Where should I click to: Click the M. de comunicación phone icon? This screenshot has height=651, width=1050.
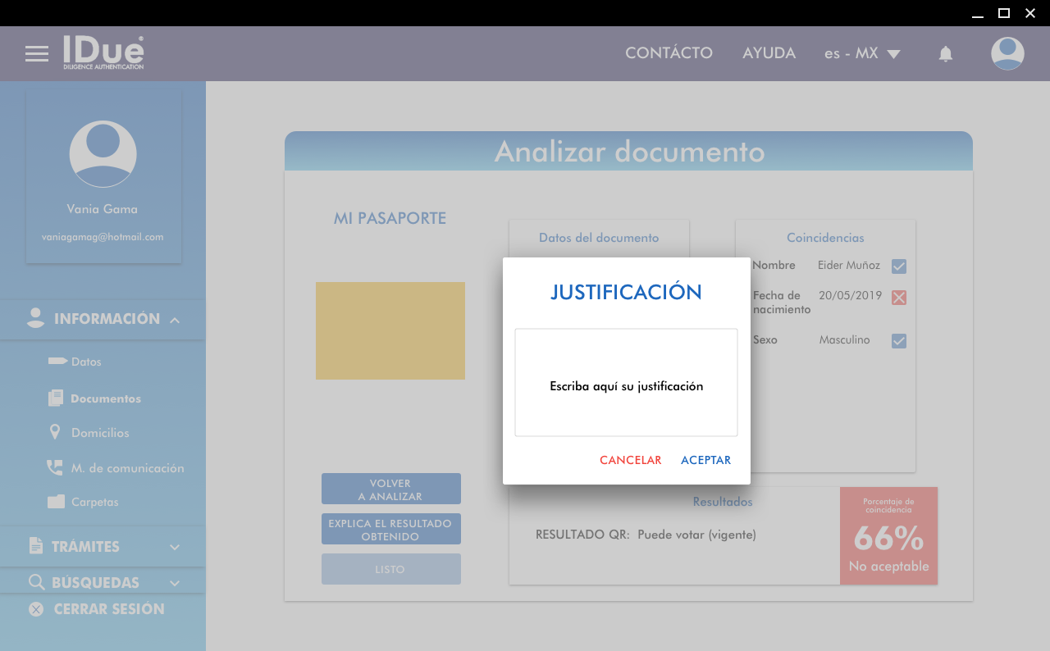coord(55,468)
